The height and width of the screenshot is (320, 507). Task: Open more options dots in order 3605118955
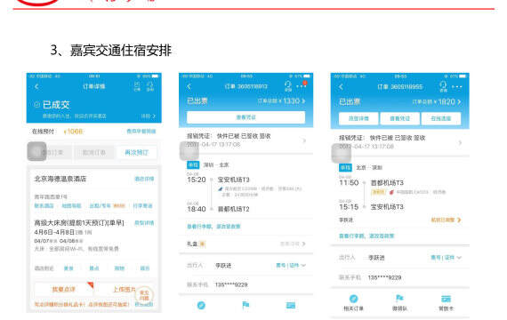point(457,87)
